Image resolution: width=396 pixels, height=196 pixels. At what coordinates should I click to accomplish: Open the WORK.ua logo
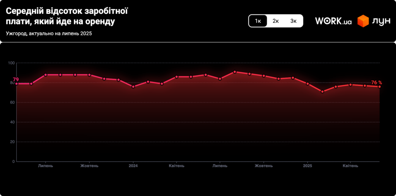point(333,21)
